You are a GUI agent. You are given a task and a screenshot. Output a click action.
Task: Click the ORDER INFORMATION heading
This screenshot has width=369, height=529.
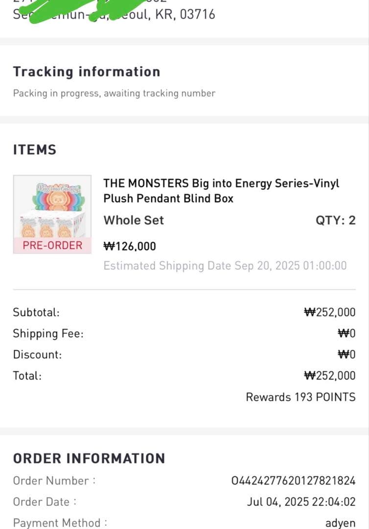(89, 458)
